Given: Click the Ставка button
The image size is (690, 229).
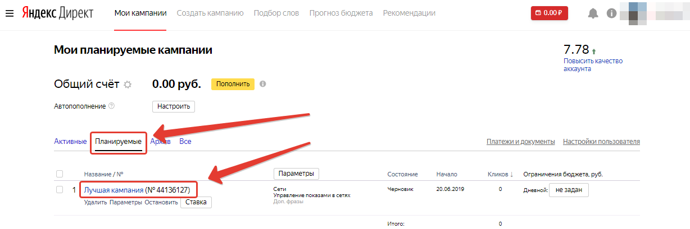Looking at the screenshot, I should pyautogui.click(x=196, y=202).
